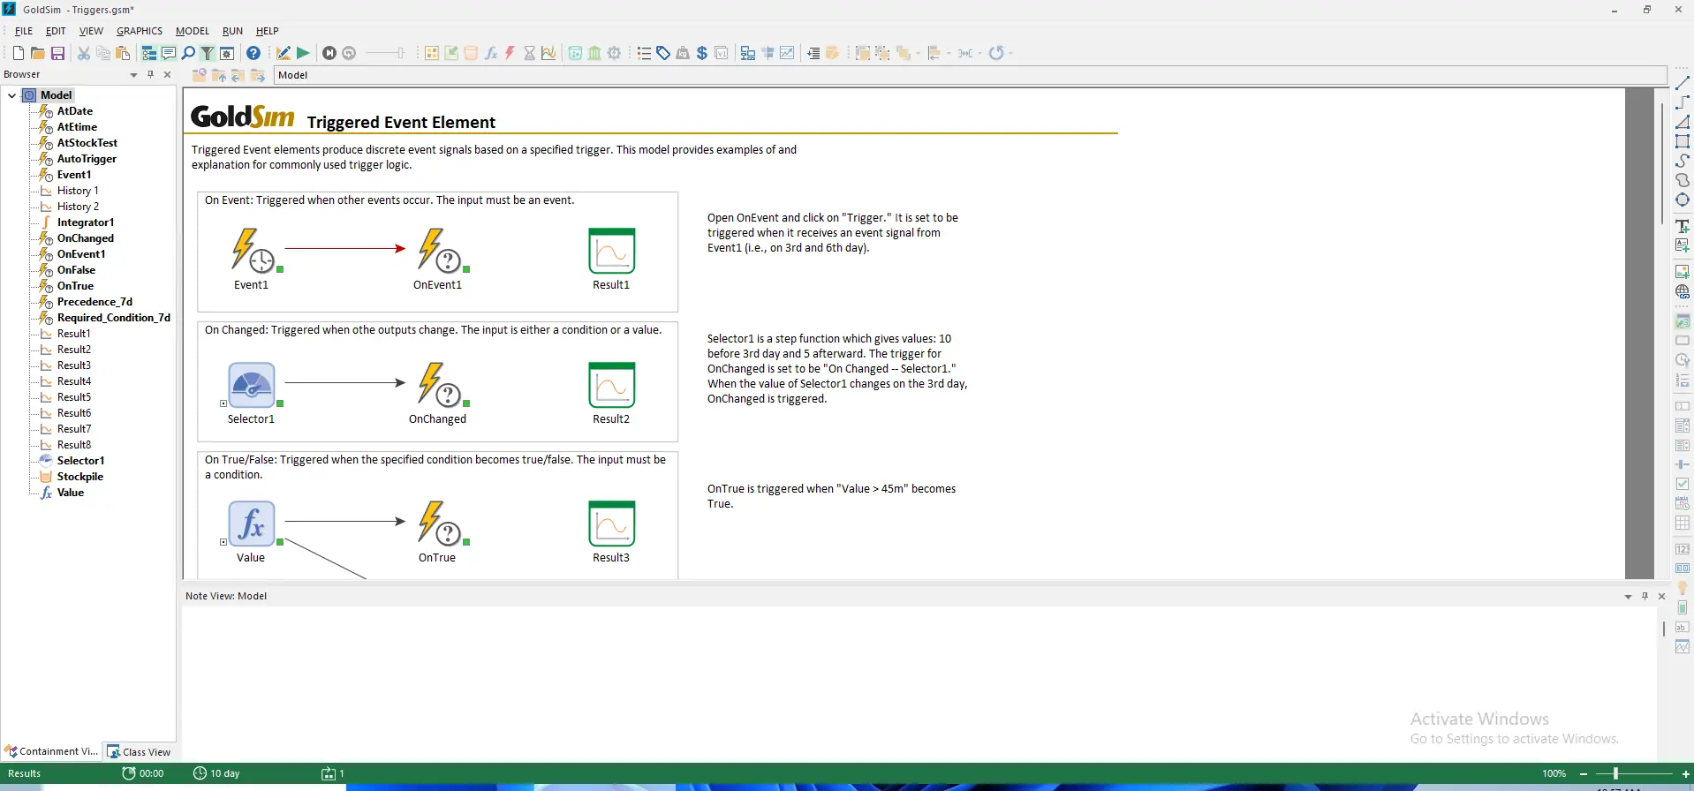The height and width of the screenshot is (791, 1694).
Task: Open dropdown arrow next to align icon
Action: coord(949,53)
